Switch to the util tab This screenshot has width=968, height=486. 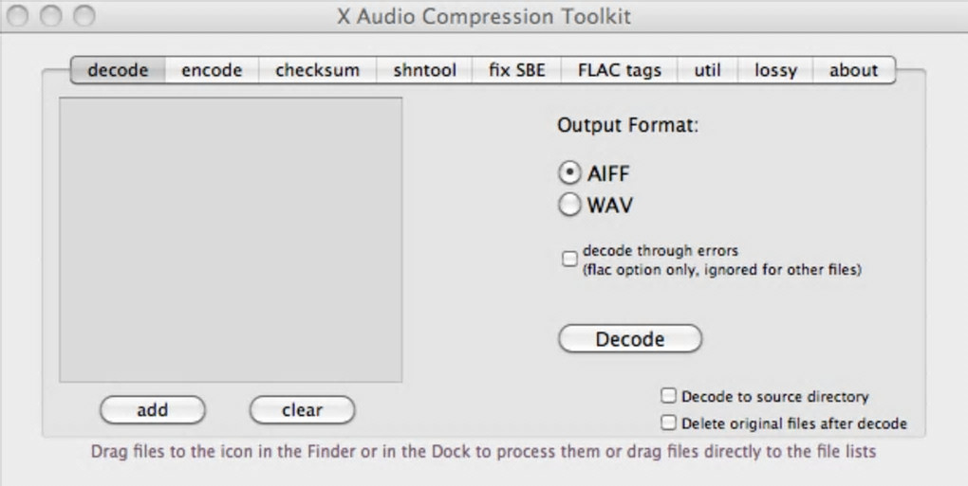(707, 70)
